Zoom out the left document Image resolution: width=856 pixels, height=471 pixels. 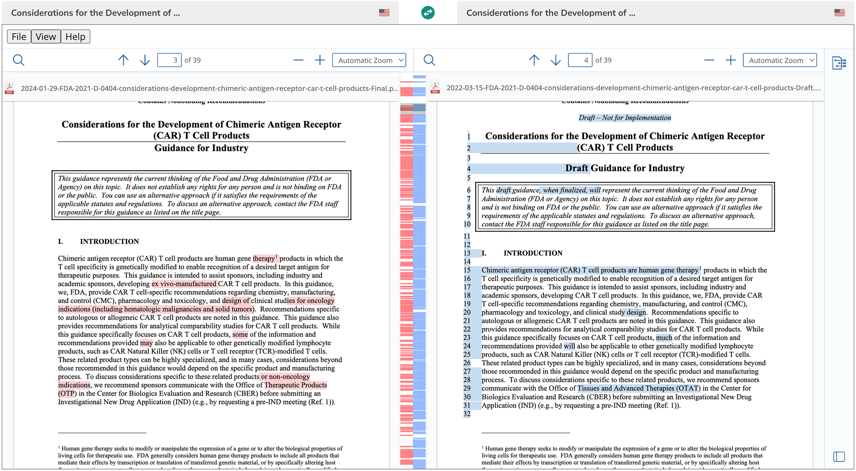click(x=298, y=60)
